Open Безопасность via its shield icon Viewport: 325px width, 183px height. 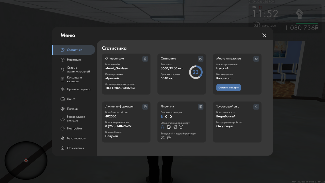pyautogui.click(x=62, y=138)
